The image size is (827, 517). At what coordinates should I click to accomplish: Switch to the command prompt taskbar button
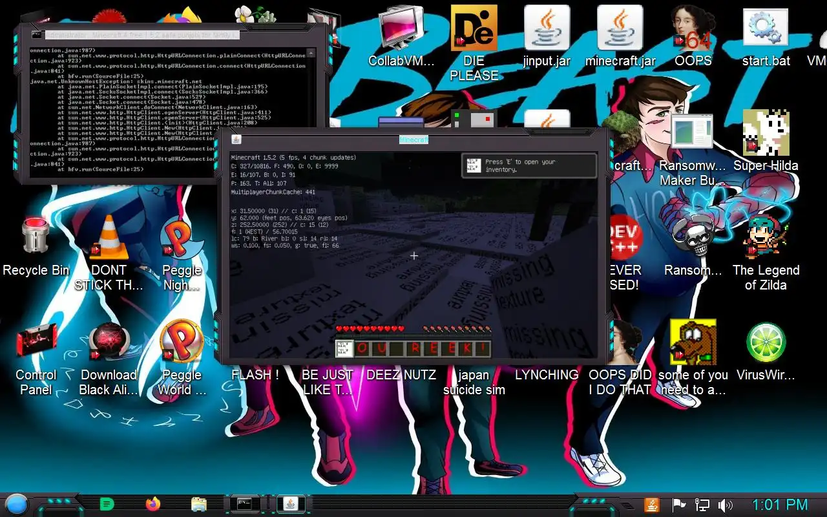click(x=245, y=504)
